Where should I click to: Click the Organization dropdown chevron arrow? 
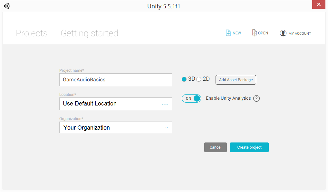click(x=167, y=127)
